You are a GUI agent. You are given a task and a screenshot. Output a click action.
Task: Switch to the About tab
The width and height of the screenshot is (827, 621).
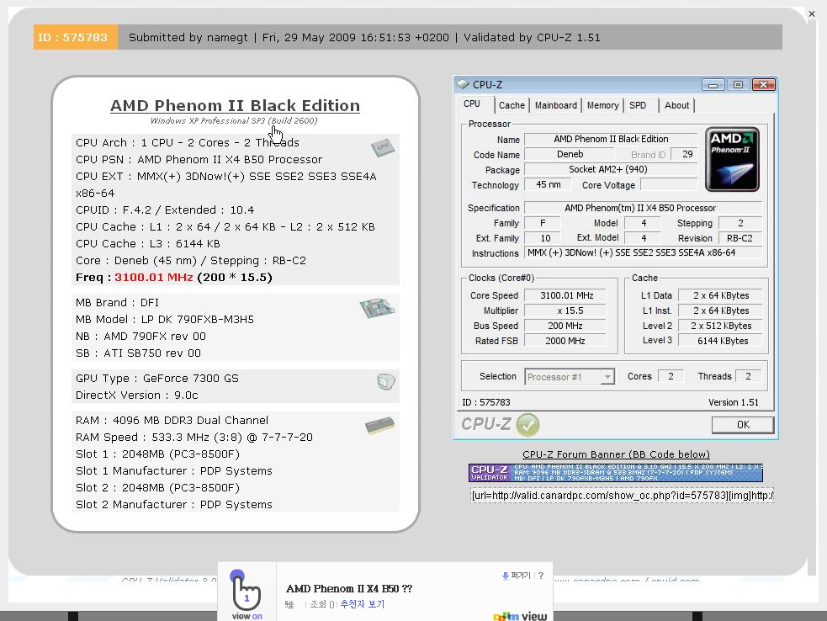coord(676,105)
